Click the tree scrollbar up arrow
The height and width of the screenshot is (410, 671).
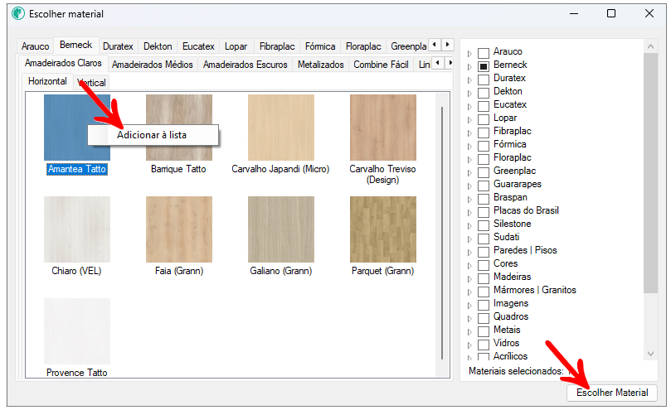[650, 46]
